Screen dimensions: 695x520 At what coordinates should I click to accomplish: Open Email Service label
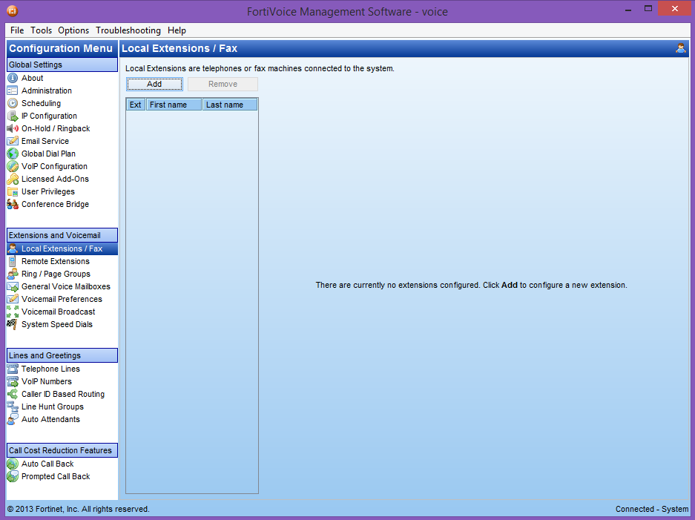point(45,141)
